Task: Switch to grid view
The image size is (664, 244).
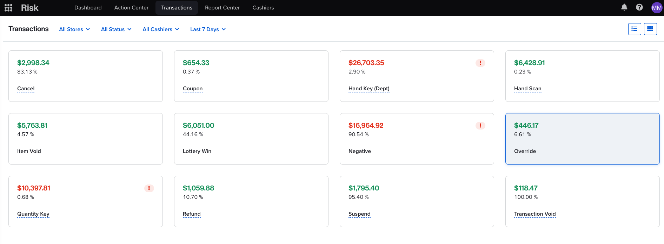Action: point(650,29)
